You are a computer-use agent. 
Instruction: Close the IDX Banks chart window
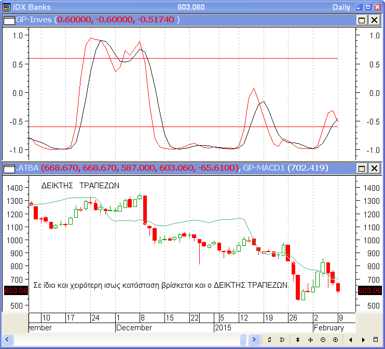click(x=377, y=7)
